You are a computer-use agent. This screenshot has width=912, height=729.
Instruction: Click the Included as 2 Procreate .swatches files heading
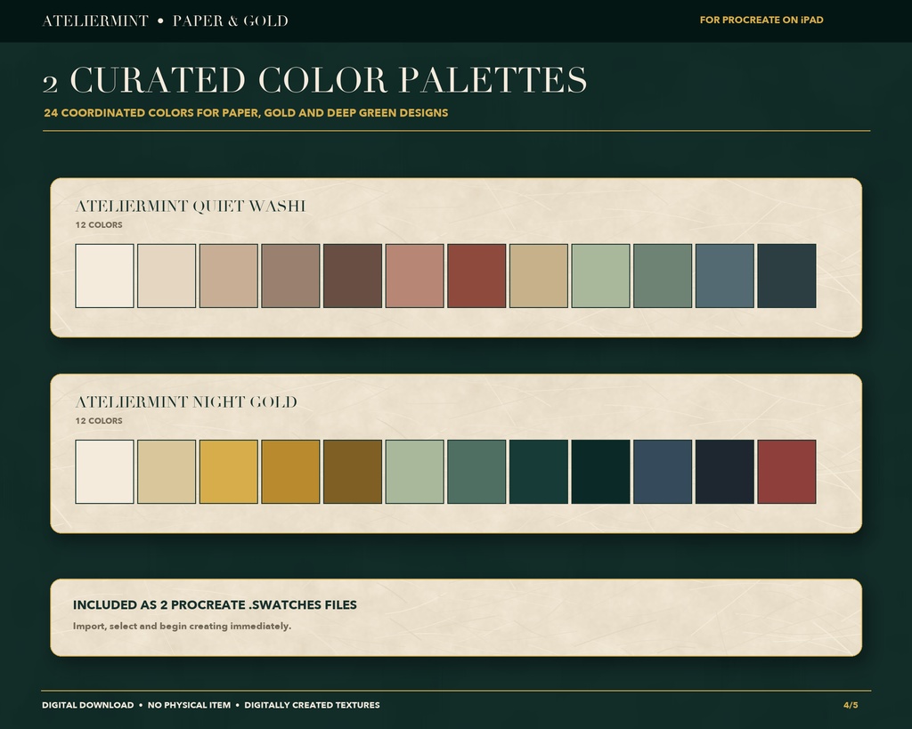click(215, 604)
